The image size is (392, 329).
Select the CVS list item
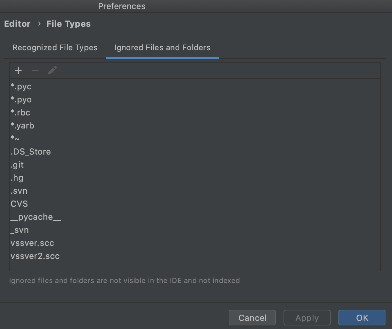[x=19, y=204]
